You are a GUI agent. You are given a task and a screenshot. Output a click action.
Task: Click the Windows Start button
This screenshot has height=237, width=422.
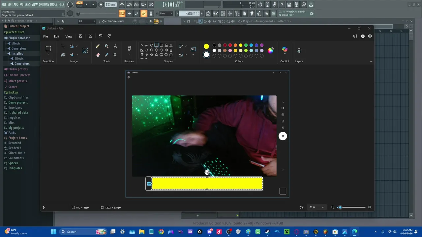(x=54, y=232)
